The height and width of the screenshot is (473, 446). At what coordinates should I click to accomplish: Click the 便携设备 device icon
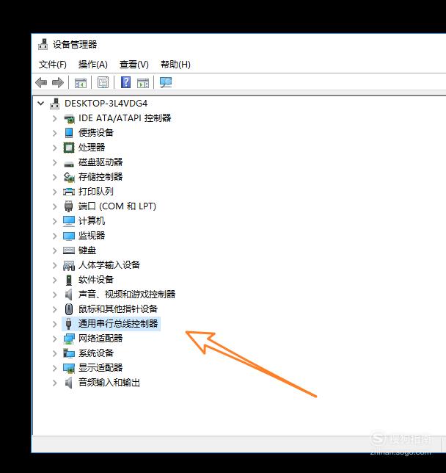click(x=69, y=133)
